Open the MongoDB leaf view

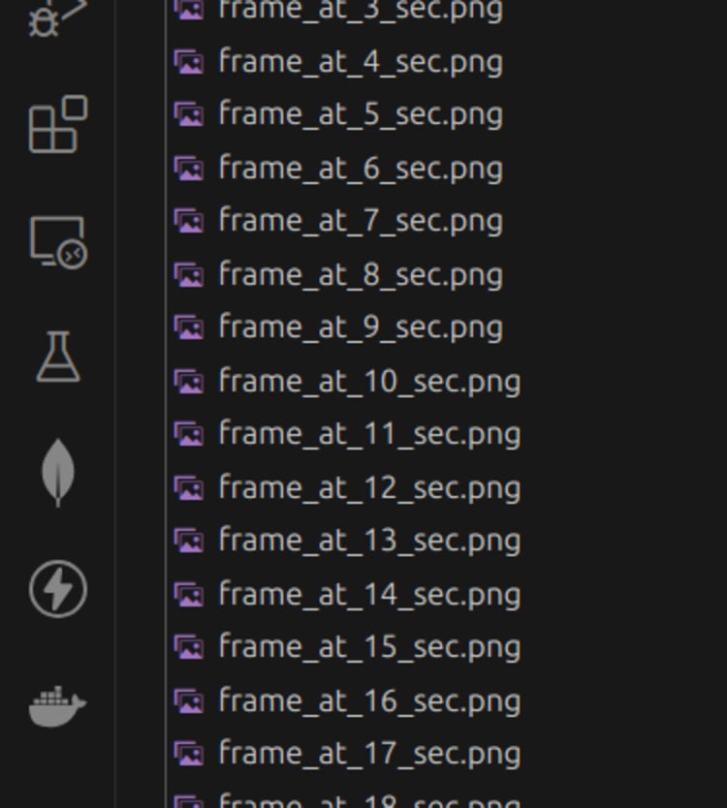(x=58, y=473)
